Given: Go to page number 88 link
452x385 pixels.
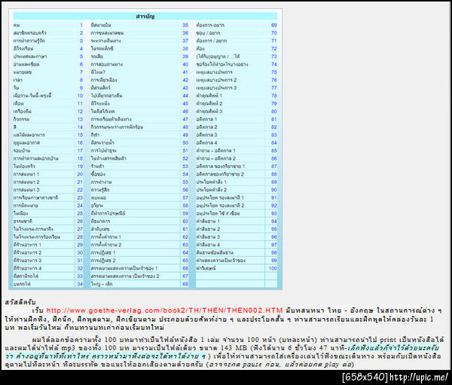Looking at the screenshot, I should [274, 174].
